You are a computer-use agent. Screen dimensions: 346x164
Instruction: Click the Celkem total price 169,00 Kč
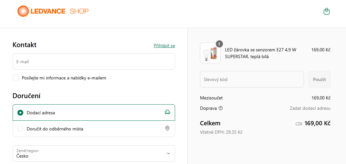point(317,123)
